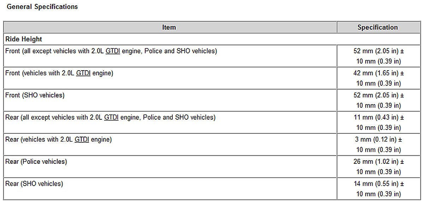This screenshot has height=203, width=424.
Task: Select the Ride Height section row
Action: (24, 39)
